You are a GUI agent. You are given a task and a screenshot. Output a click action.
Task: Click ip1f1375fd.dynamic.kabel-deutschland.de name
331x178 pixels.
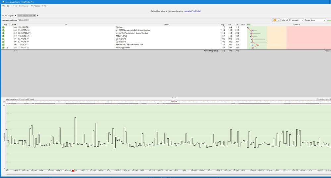coord(133,30)
